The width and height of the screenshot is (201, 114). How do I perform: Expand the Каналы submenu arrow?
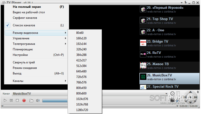click(66, 81)
